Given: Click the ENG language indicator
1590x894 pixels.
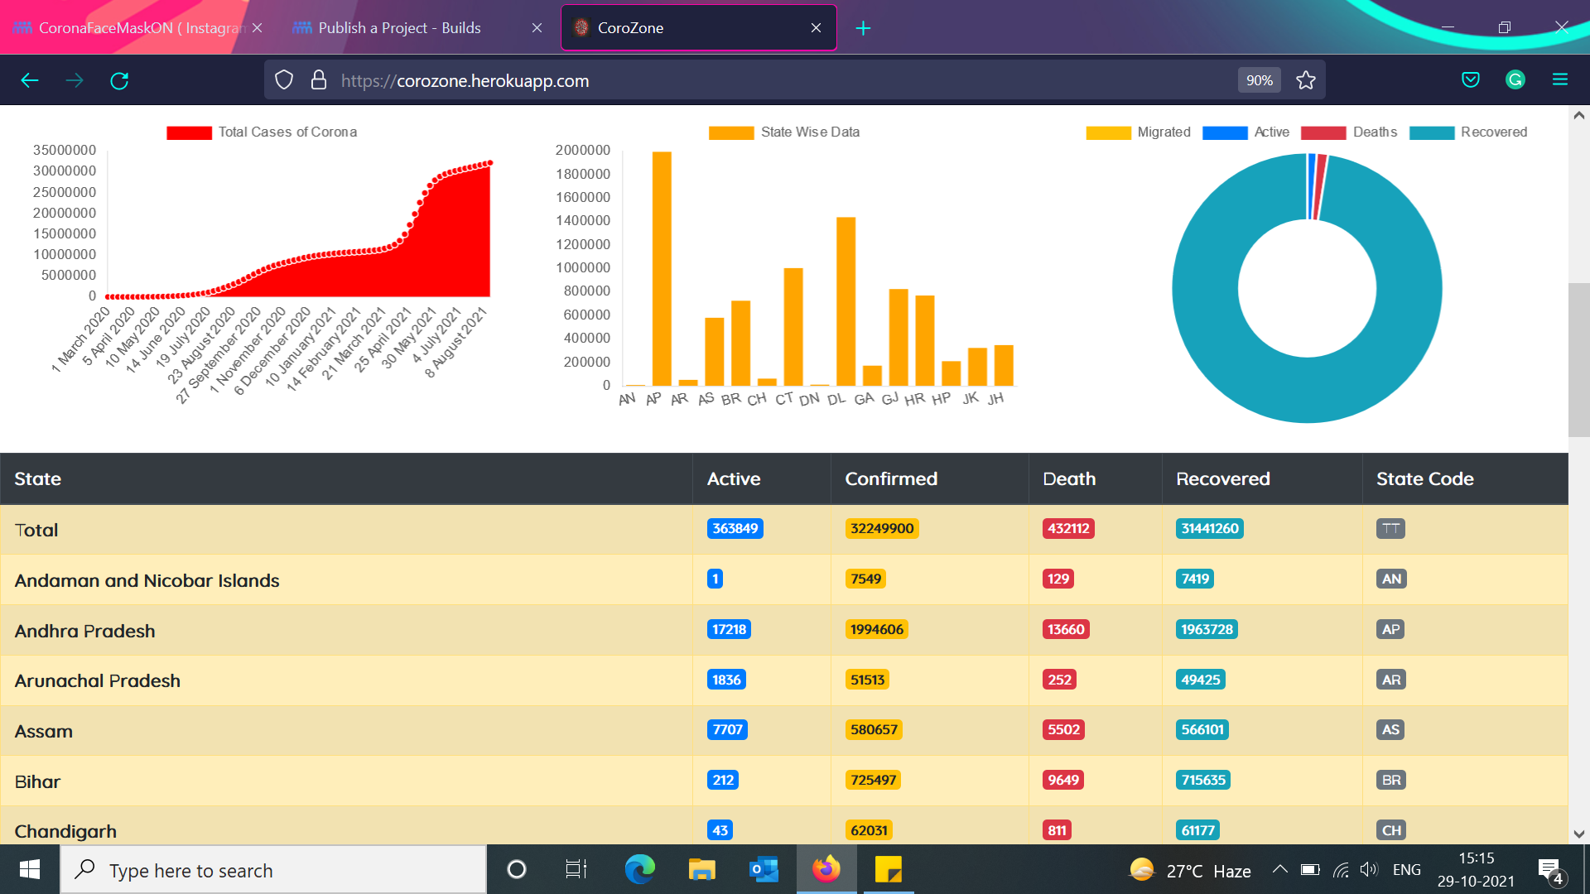Looking at the screenshot, I should pos(1406,869).
